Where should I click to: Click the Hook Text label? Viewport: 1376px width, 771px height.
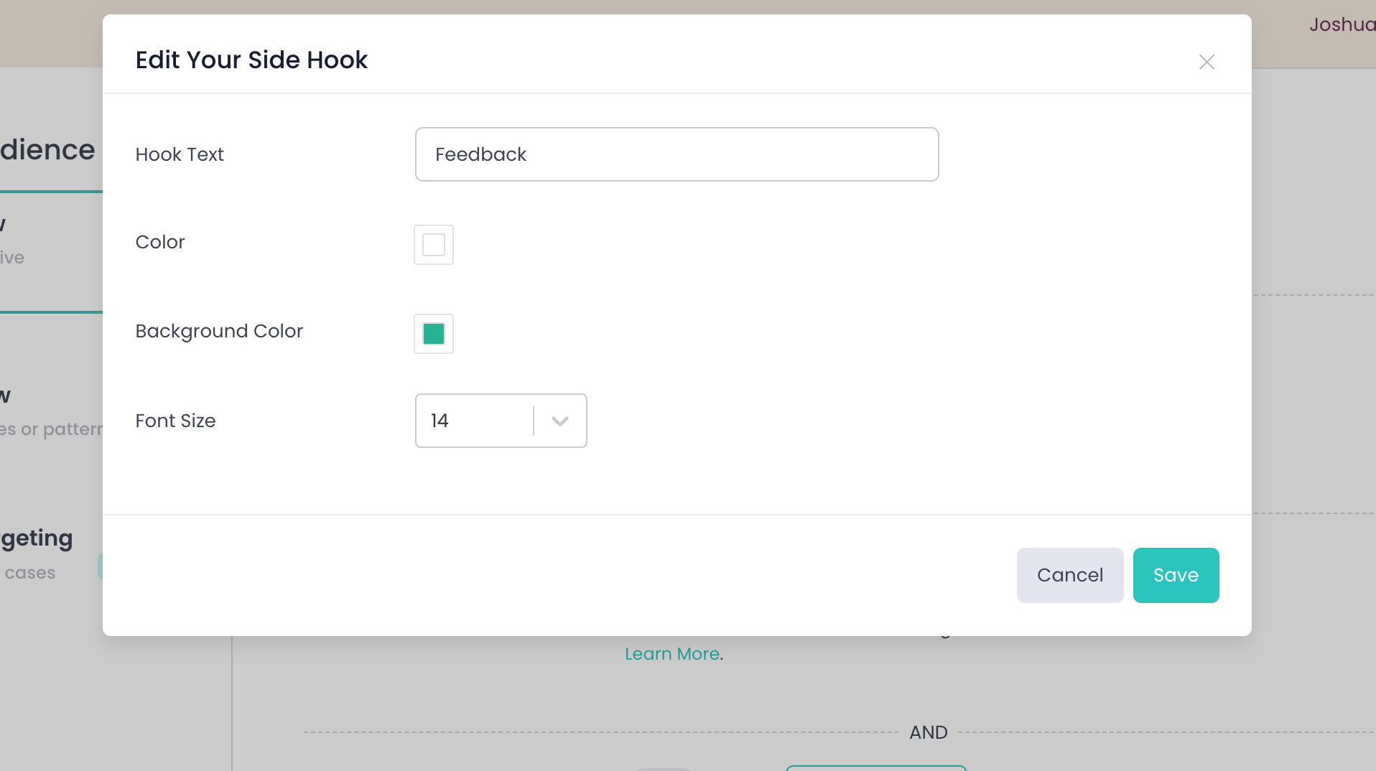[180, 154]
